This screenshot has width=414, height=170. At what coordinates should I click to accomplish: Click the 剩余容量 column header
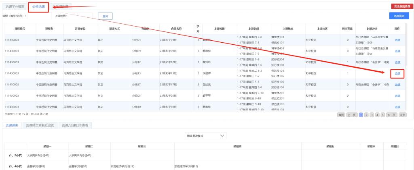click(x=348, y=29)
